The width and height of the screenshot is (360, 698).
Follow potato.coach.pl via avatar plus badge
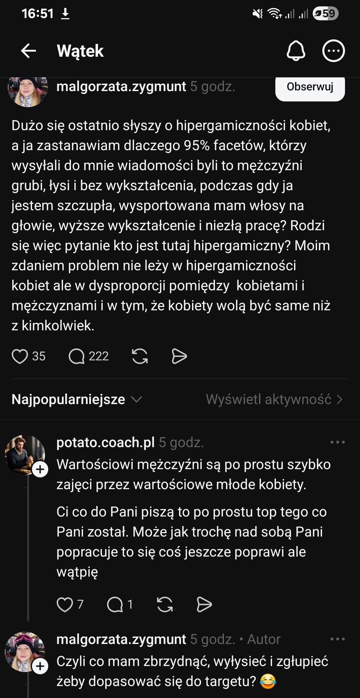point(40,469)
